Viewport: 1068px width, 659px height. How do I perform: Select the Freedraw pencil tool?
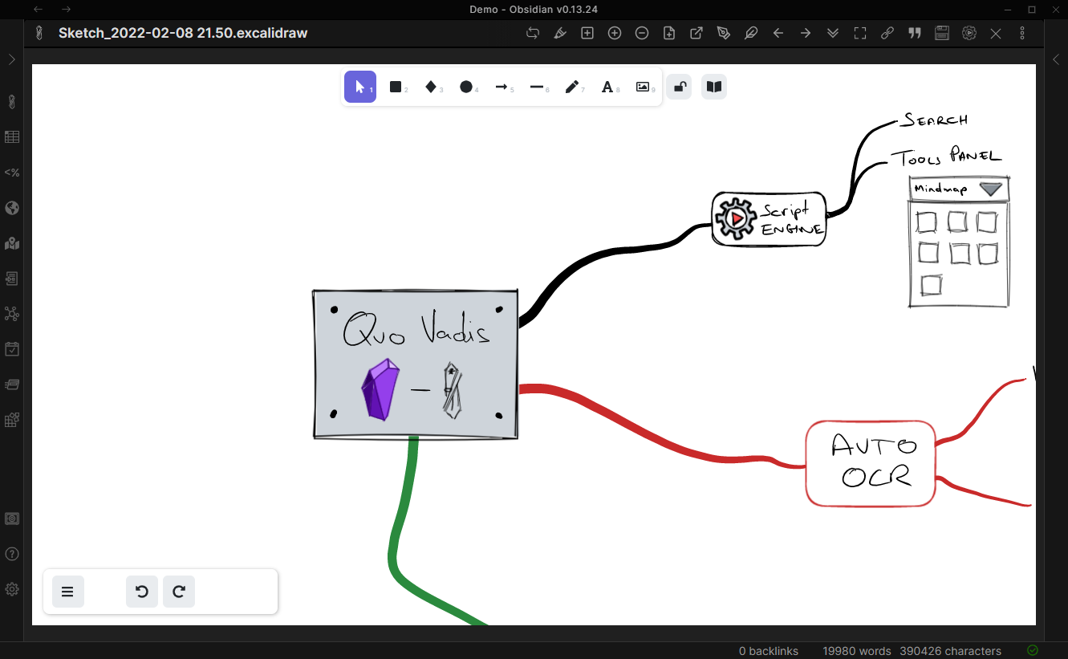(x=572, y=87)
